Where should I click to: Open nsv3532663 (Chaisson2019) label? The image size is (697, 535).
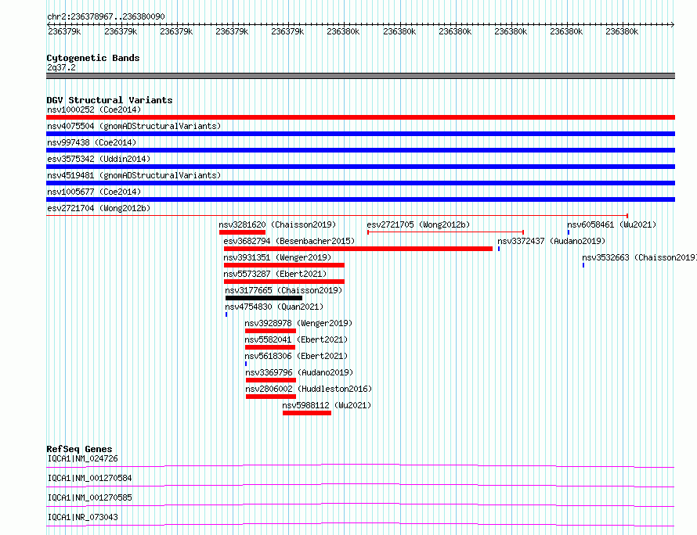639,257
